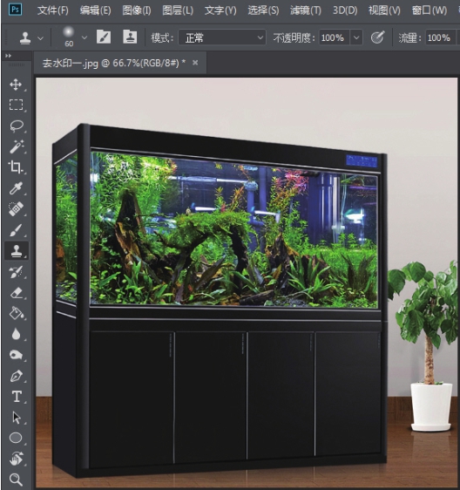Choose the Horizontal Type tool

17,396
